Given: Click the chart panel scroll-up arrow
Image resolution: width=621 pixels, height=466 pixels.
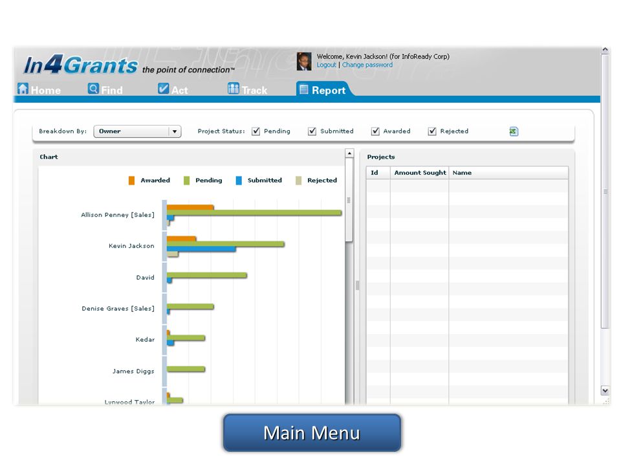Looking at the screenshot, I should point(349,153).
